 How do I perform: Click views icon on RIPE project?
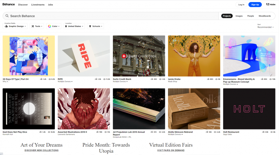pyautogui.click(x=104, y=79)
